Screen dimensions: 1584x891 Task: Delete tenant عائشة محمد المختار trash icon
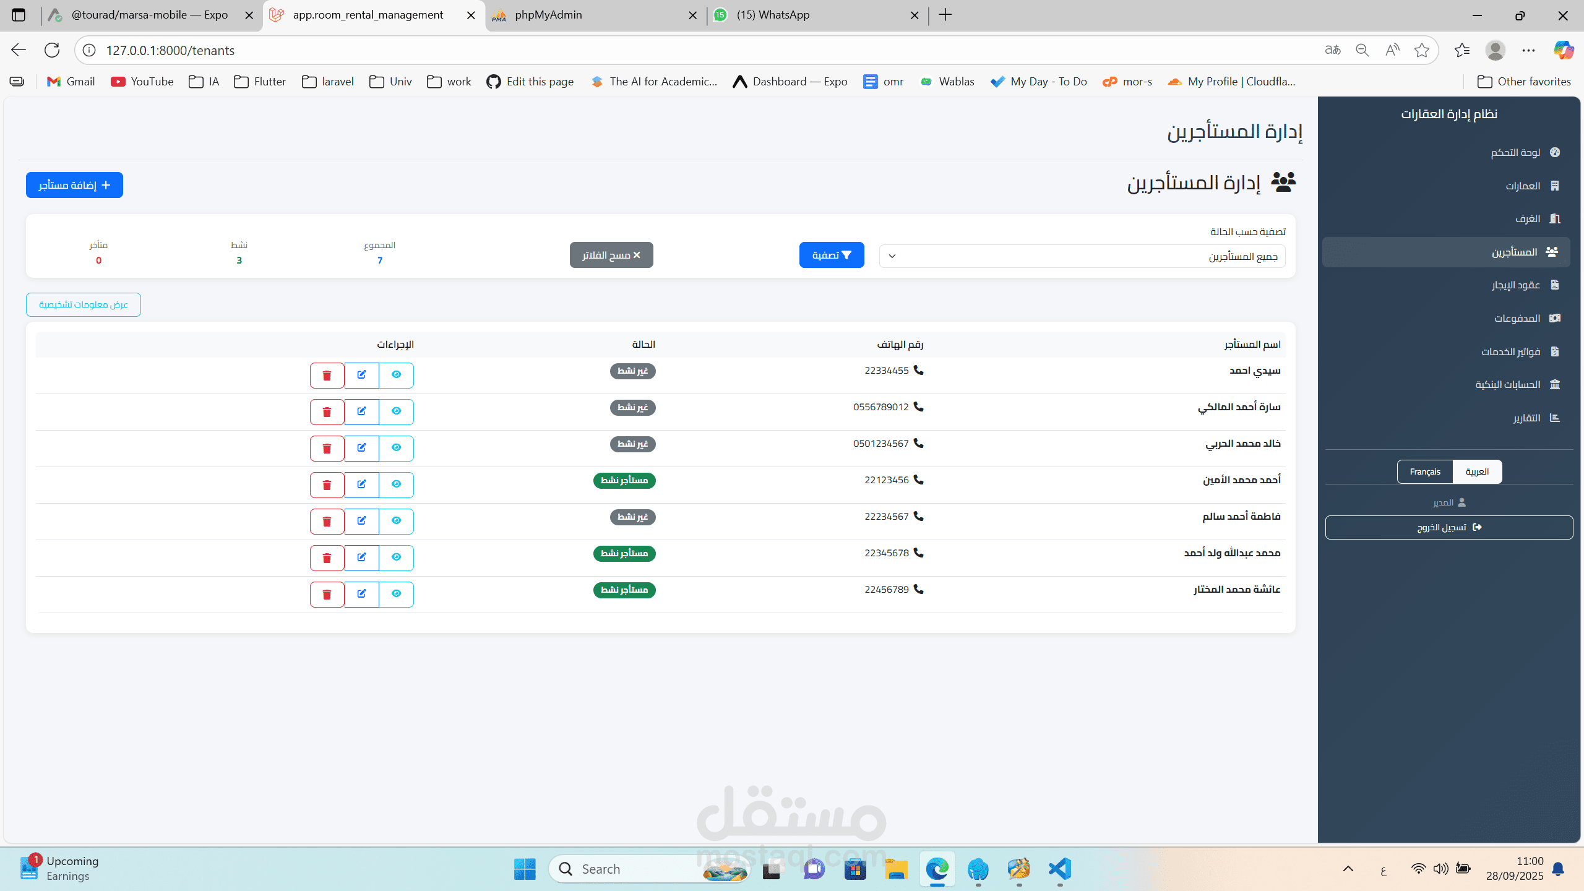pos(327,594)
